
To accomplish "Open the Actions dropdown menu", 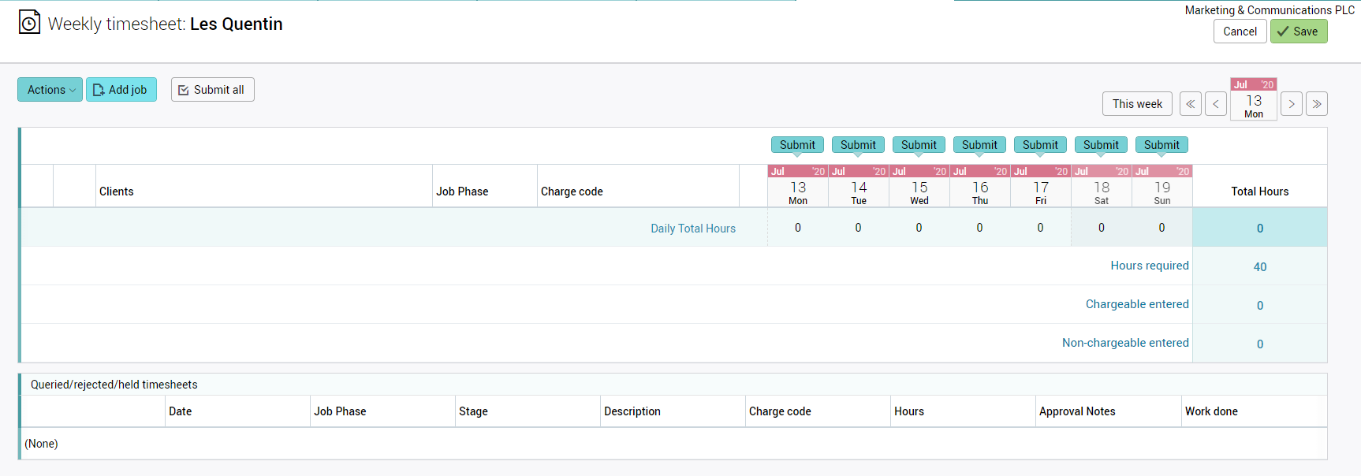I will tap(50, 90).
